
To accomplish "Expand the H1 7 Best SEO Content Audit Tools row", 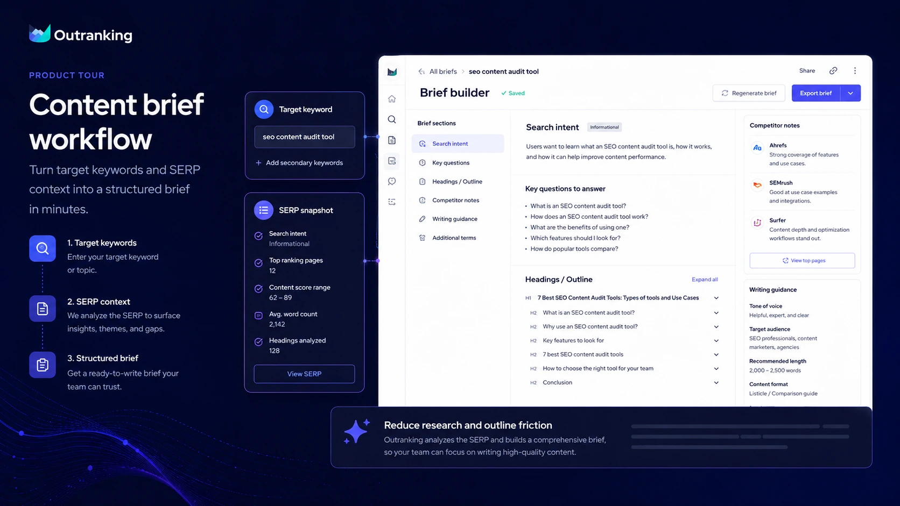I will click(x=716, y=298).
